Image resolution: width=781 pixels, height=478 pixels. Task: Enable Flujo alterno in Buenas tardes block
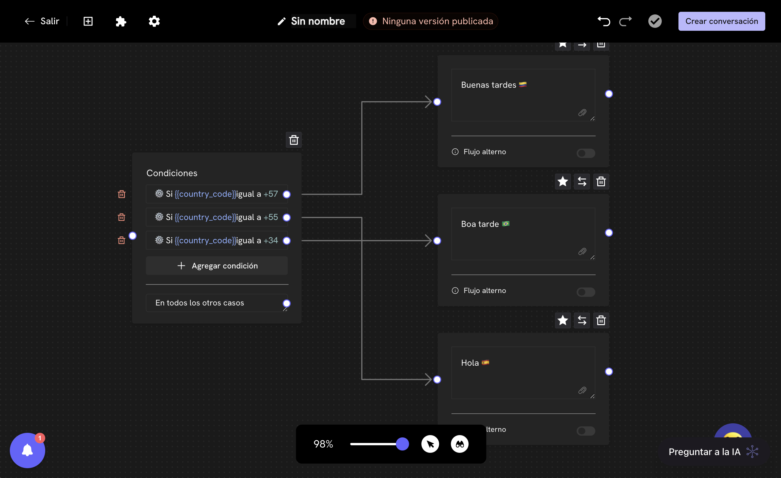[586, 153]
